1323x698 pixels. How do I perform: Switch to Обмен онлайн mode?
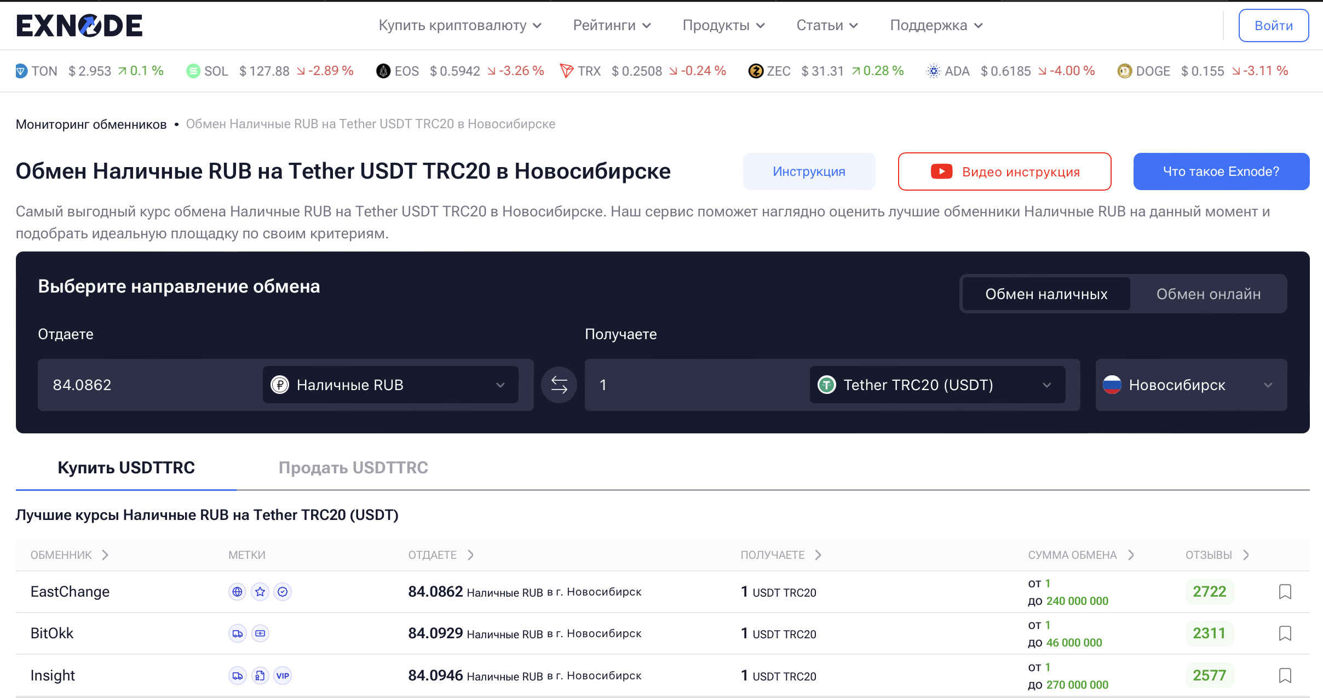click(x=1208, y=294)
